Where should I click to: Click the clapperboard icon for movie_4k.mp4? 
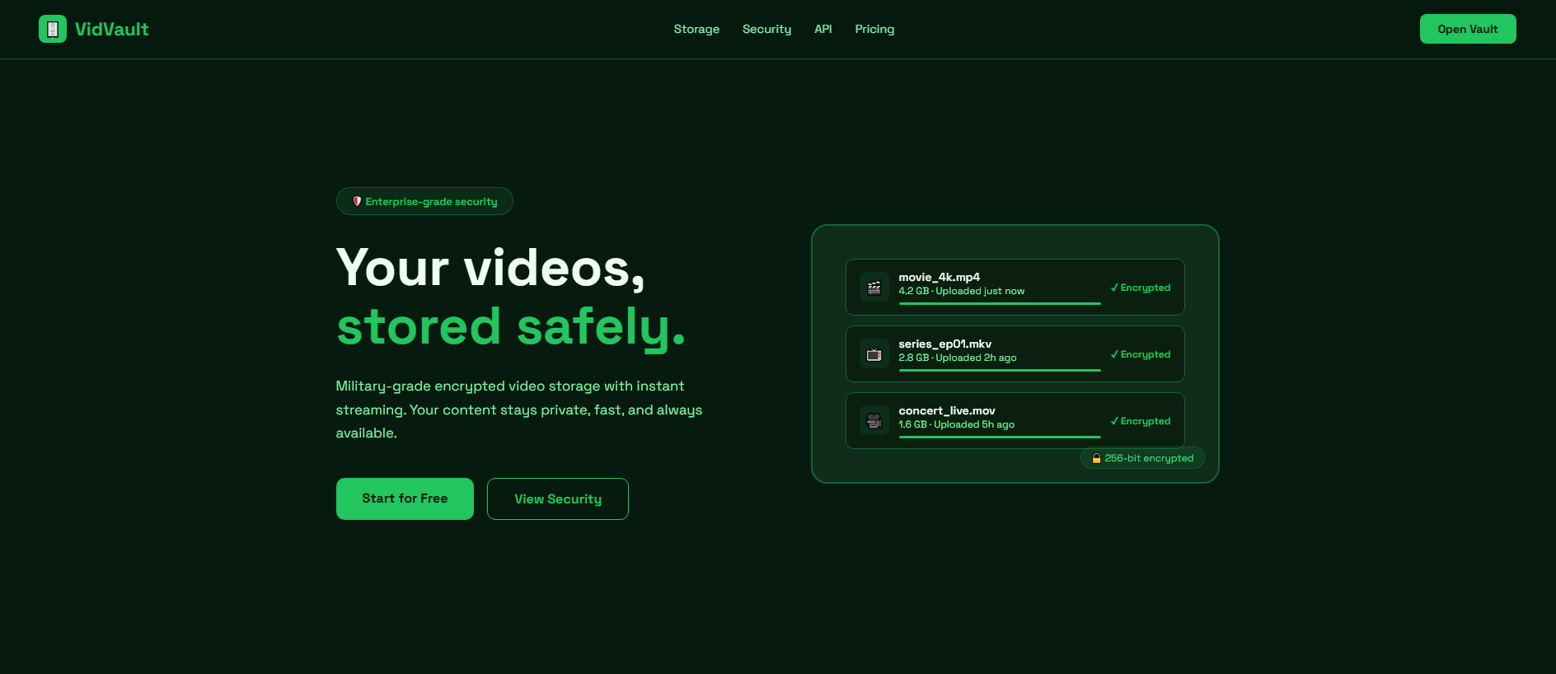[874, 288]
